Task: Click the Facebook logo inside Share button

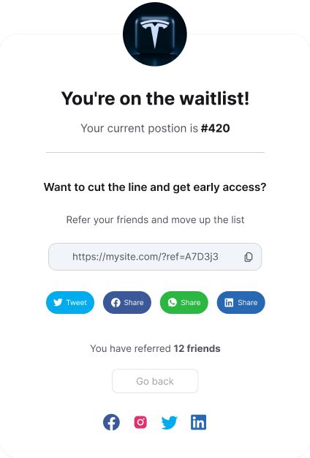Action: click(x=116, y=302)
